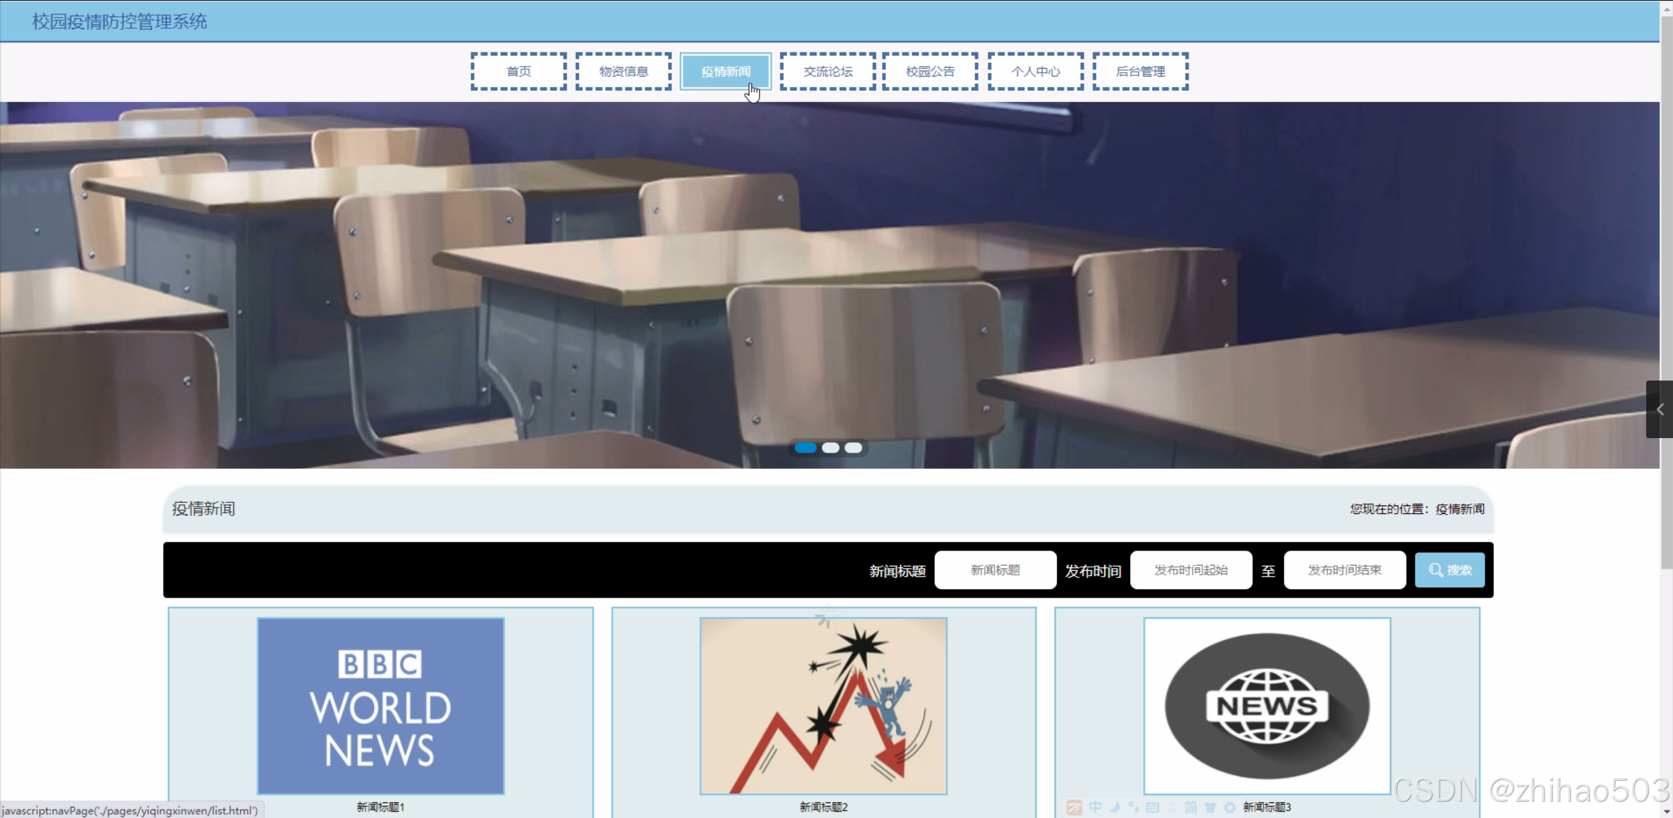
Task: Toggle IME 中 Chinese/English mode
Action: (x=1095, y=808)
